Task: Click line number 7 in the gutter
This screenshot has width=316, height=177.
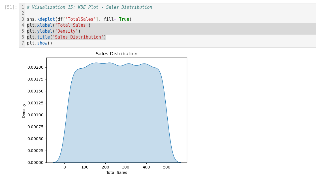Action: tap(23, 43)
